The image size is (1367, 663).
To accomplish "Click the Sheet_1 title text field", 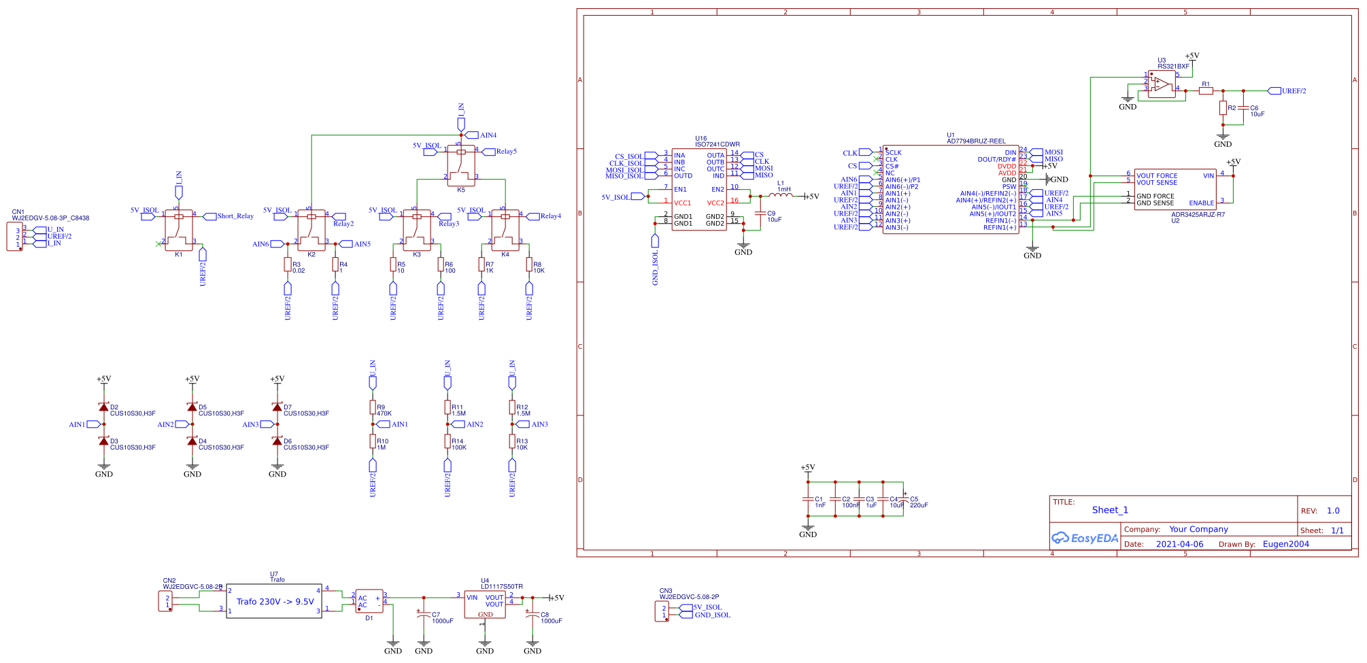I will [x=1109, y=509].
